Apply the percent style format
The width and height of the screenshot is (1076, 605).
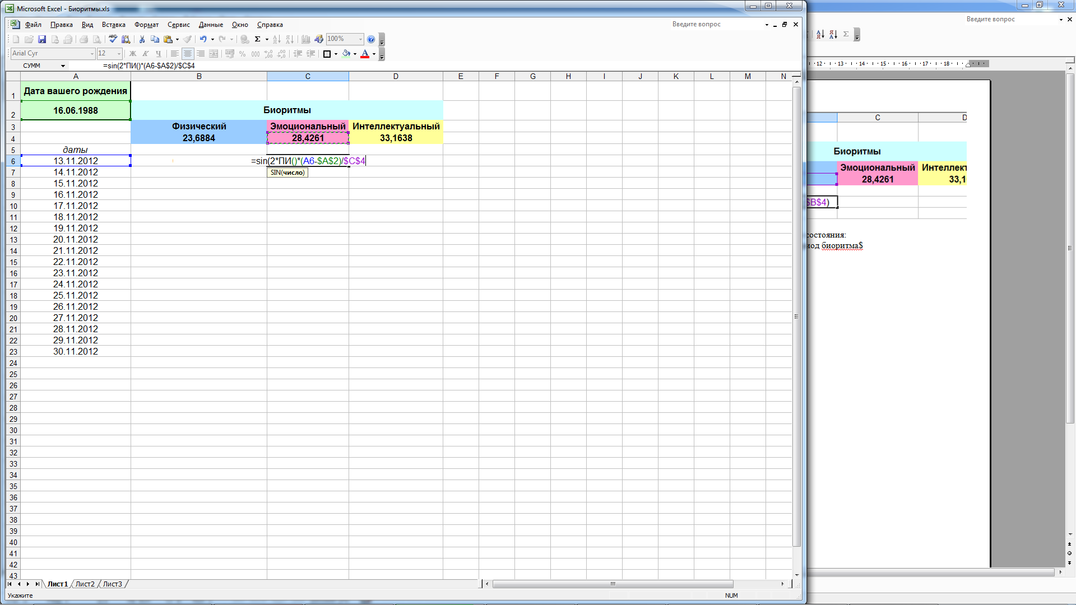click(242, 54)
